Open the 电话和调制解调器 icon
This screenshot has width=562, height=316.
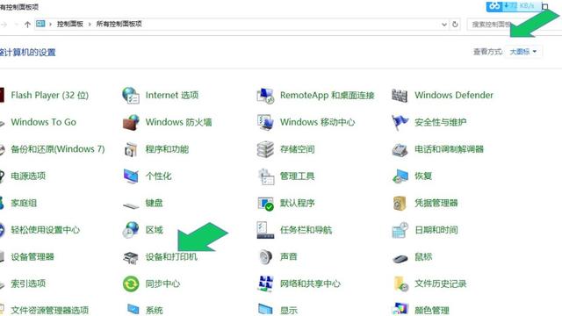(400, 150)
